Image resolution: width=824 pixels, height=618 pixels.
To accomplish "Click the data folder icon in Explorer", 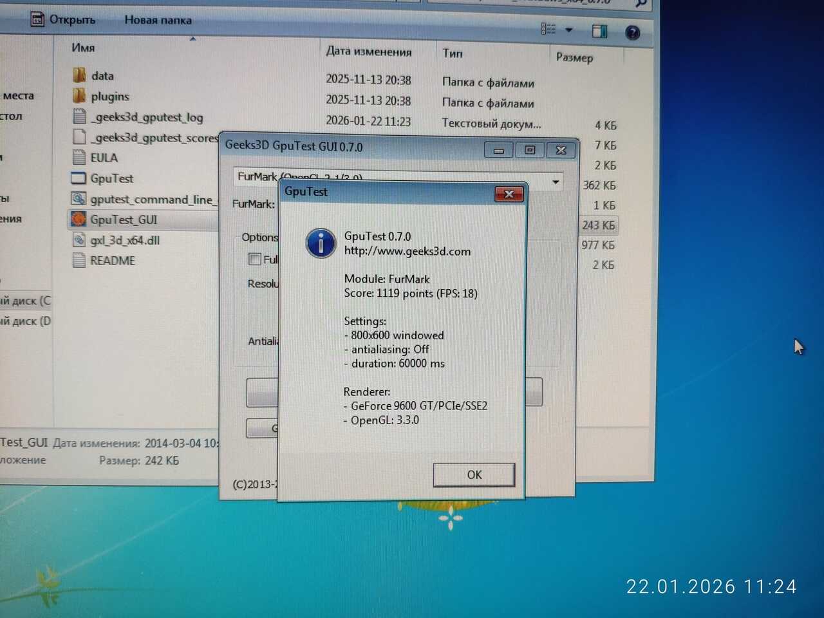I will coord(79,75).
